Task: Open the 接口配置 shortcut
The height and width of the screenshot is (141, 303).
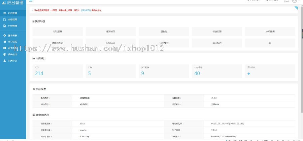Action: tap(217, 43)
